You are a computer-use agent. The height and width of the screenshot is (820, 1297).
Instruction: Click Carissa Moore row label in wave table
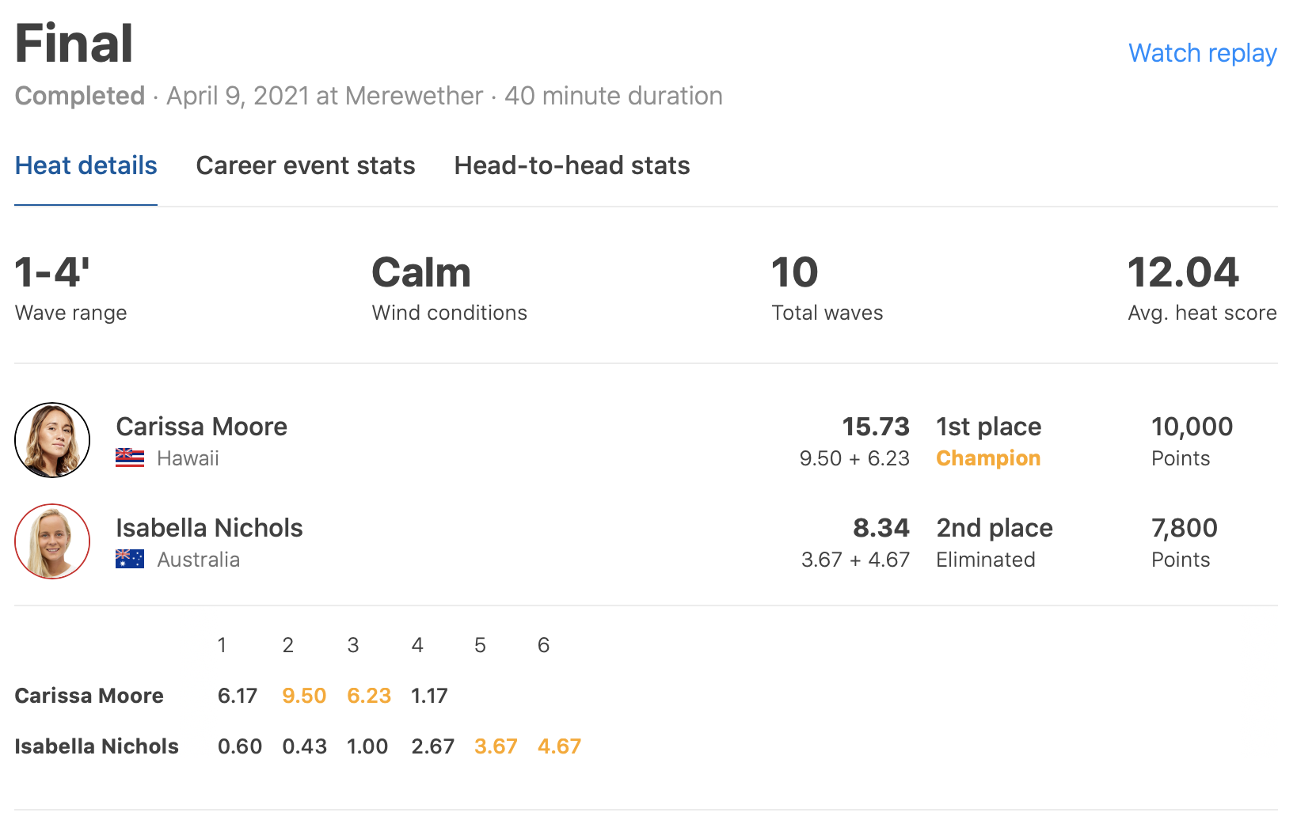pos(89,696)
